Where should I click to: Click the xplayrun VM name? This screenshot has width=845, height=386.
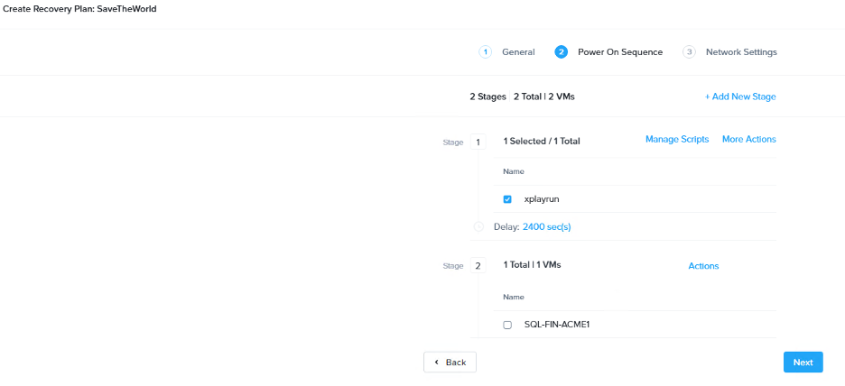pyautogui.click(x=543, y=199)
